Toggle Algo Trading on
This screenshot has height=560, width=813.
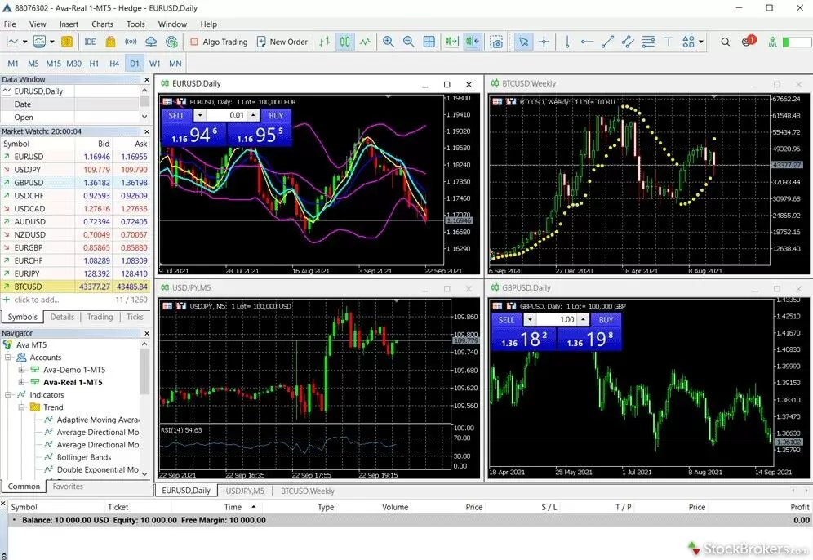point(219,41)
